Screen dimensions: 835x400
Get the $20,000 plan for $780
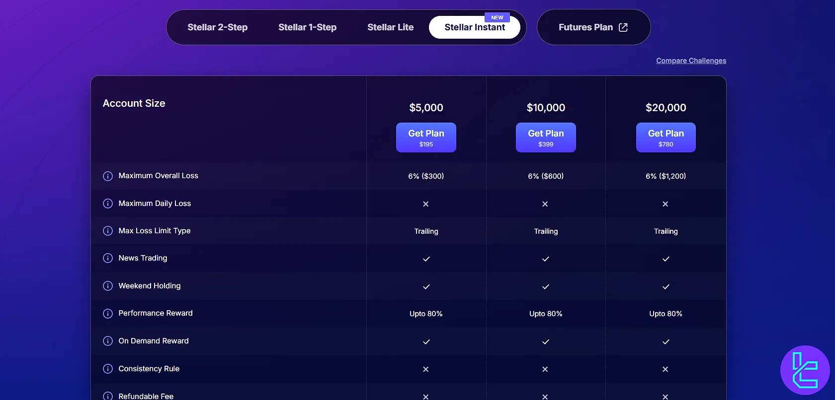tap(666, 137)
